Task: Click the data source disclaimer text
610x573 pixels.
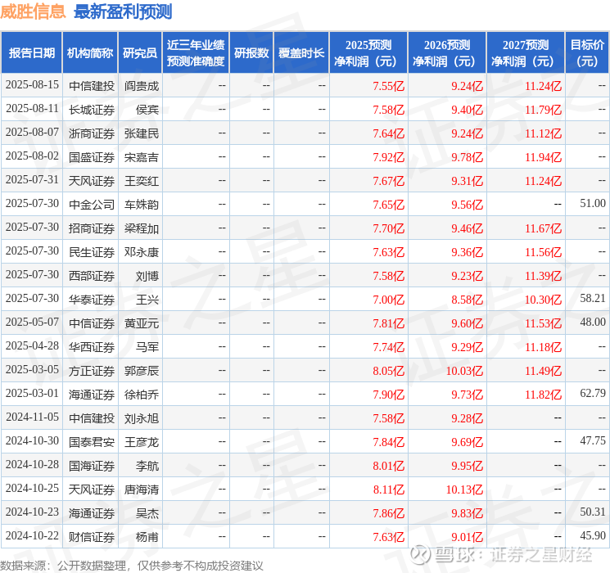Action: (x=132, y=566)
